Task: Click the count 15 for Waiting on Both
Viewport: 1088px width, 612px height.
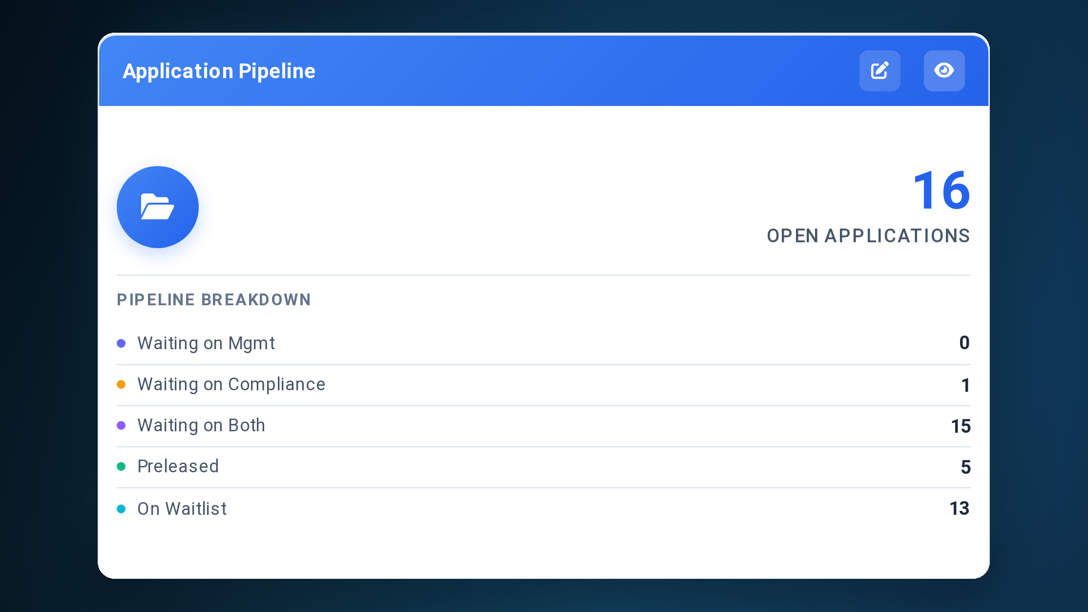Action: [961, 426]
